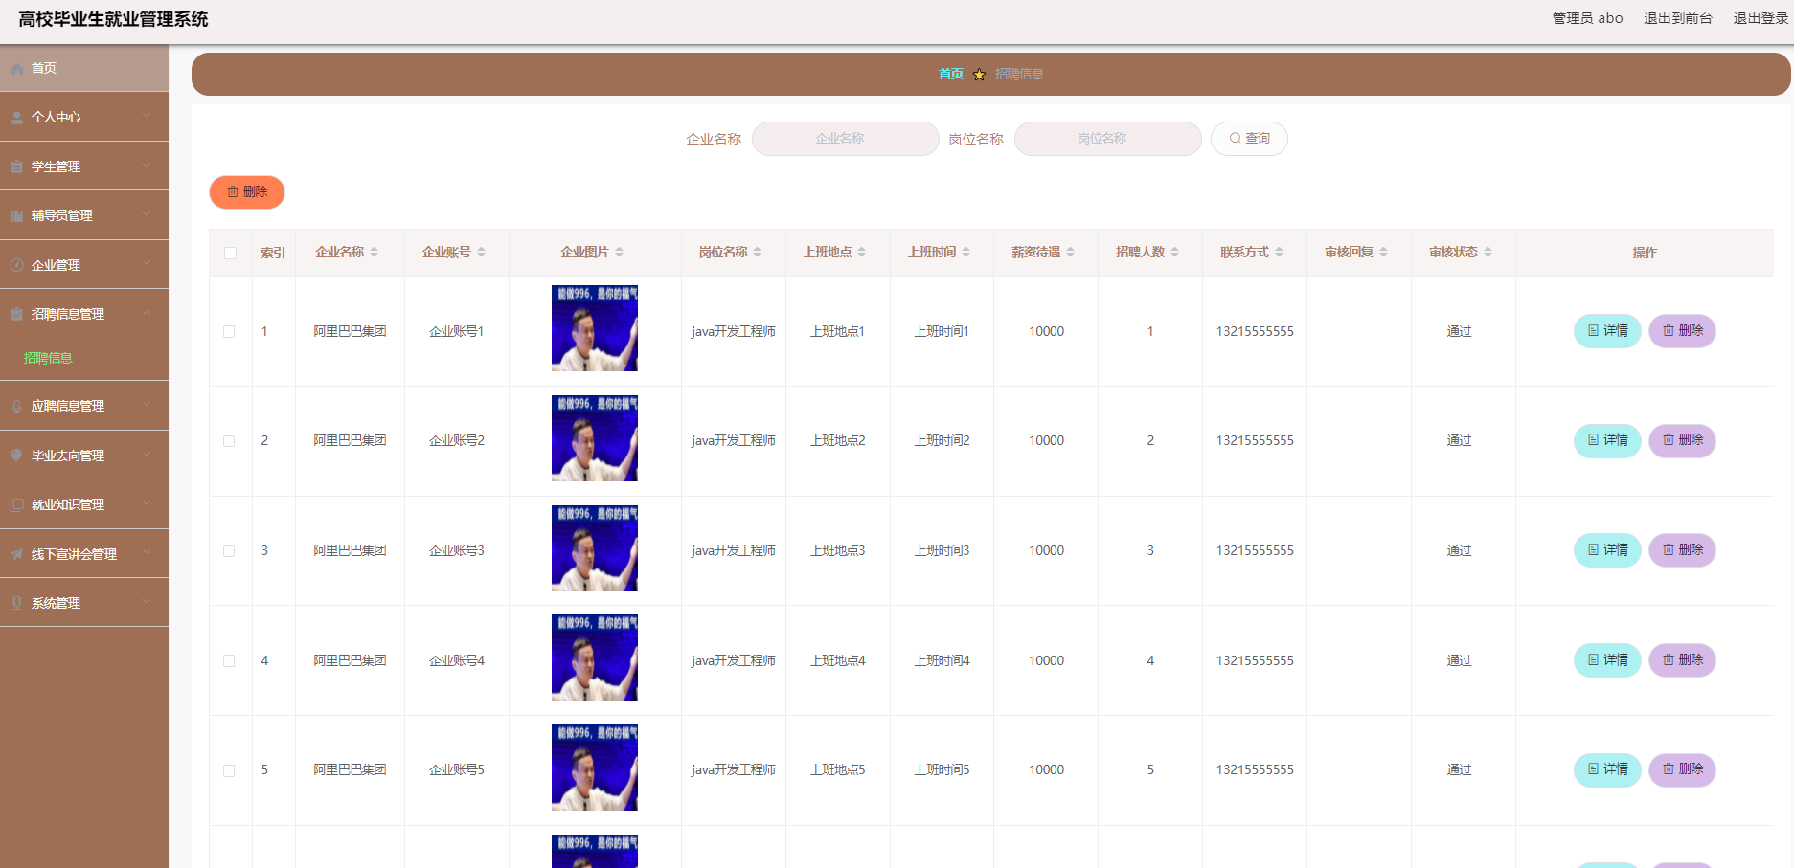The image size is (1794, 868).
Task: Click 首页 link in the breadcrumb
Action: point(951,74)
